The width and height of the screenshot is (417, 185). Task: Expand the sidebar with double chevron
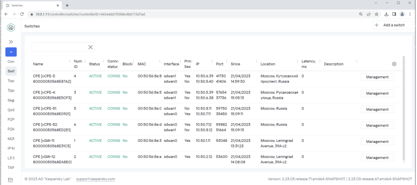[x=11, y=42]
